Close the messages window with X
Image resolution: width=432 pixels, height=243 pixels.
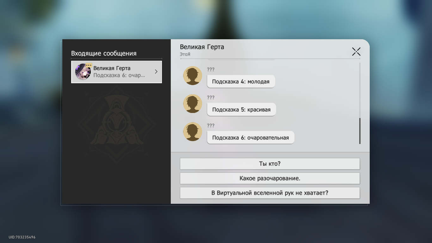click(x=356, y=52)
